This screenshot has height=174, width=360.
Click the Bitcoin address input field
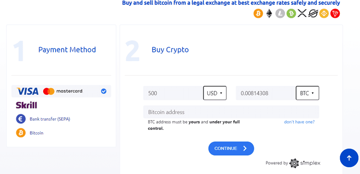[231, 112]
